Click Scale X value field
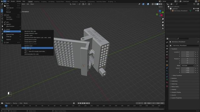Image resolution: width=200 pixels, height=112 pixels. point(187,68)
